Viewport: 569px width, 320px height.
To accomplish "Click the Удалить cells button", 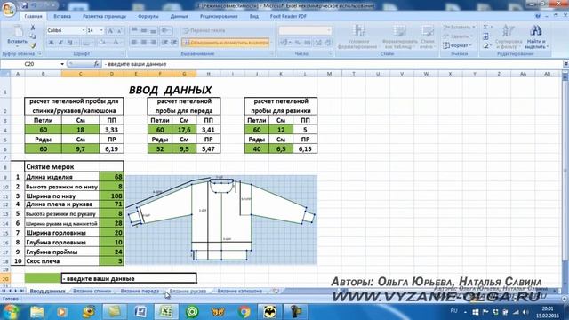I will pyautogui.click(x=458, y=36).
